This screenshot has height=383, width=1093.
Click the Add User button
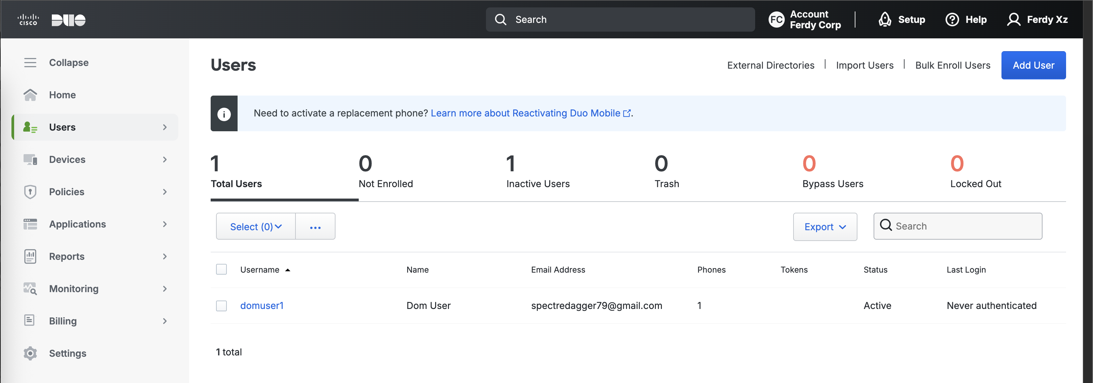click(1033, 65)
